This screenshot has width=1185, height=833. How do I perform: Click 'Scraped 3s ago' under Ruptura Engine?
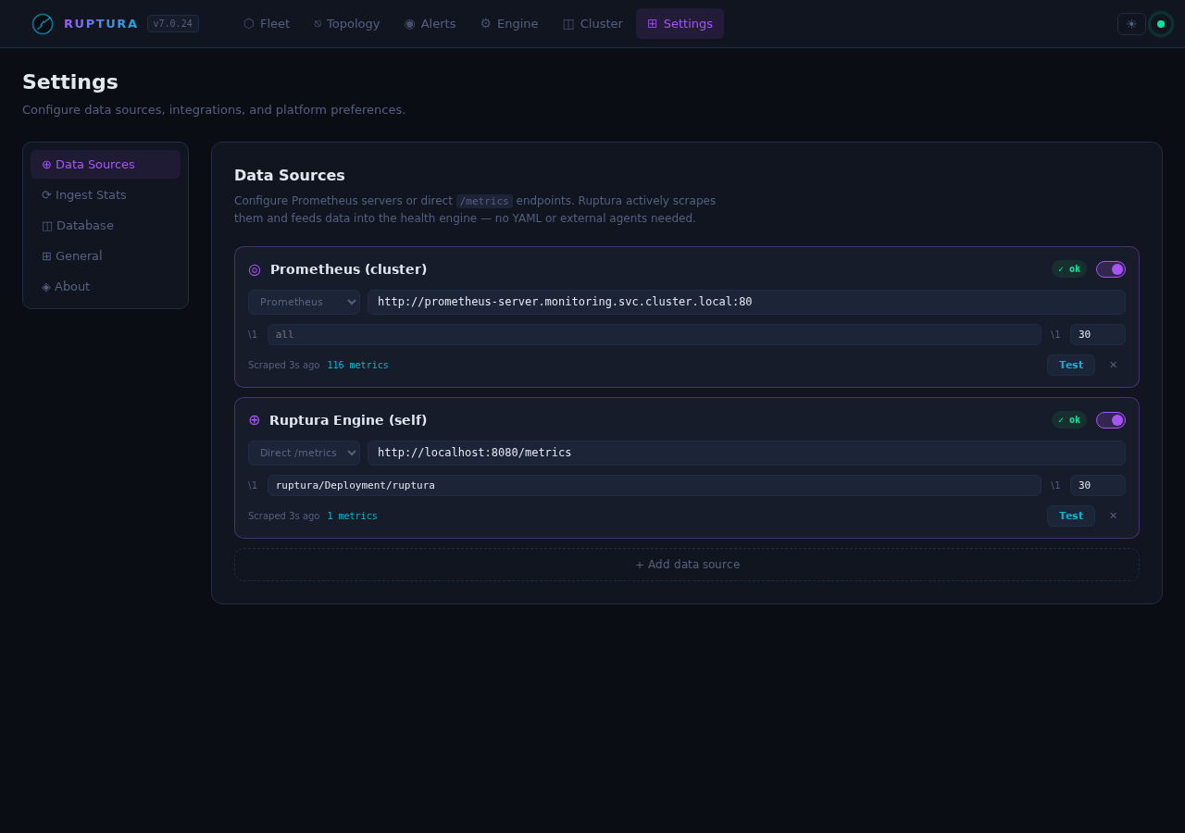[283, 516]
